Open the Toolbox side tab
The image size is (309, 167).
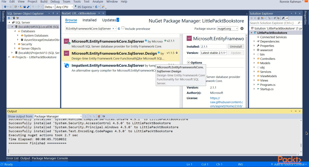3,16
